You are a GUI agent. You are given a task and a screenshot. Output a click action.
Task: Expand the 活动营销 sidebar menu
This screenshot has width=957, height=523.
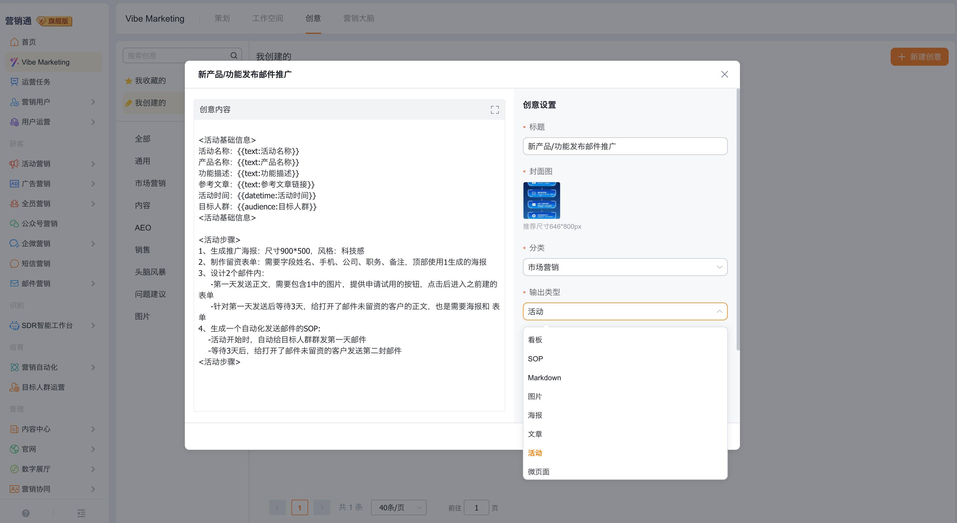pyautogui.click(x=36, y=164)
